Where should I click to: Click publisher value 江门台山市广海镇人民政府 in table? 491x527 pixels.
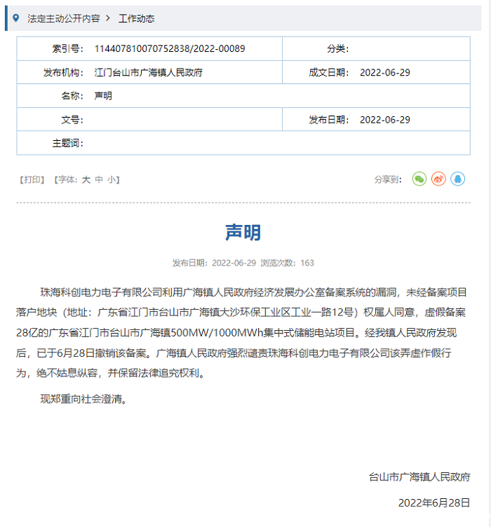tap(149, 72)
